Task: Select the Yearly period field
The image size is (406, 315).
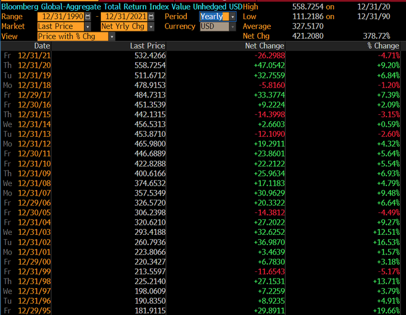Action: pos(214,17)
